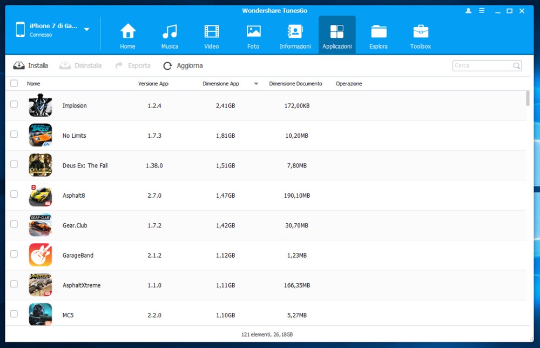Screen dimensions: 540x348
Task: Select the Asphalt8 app name
Action: [x=73, y=196]
